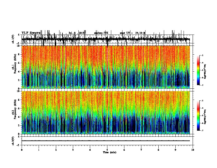Click the time axis tick label 7

pyautogui.click(x=141, y=150)
